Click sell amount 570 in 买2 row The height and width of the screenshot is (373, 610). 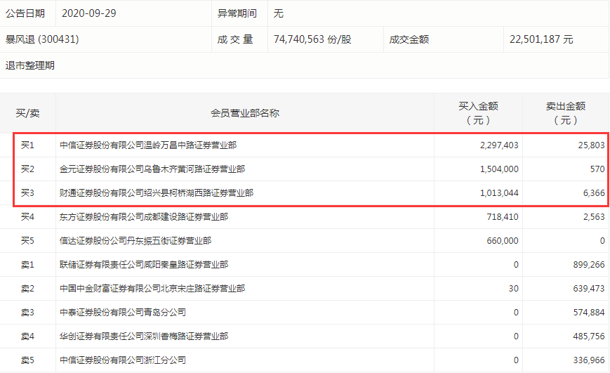(x=597, y=169)
